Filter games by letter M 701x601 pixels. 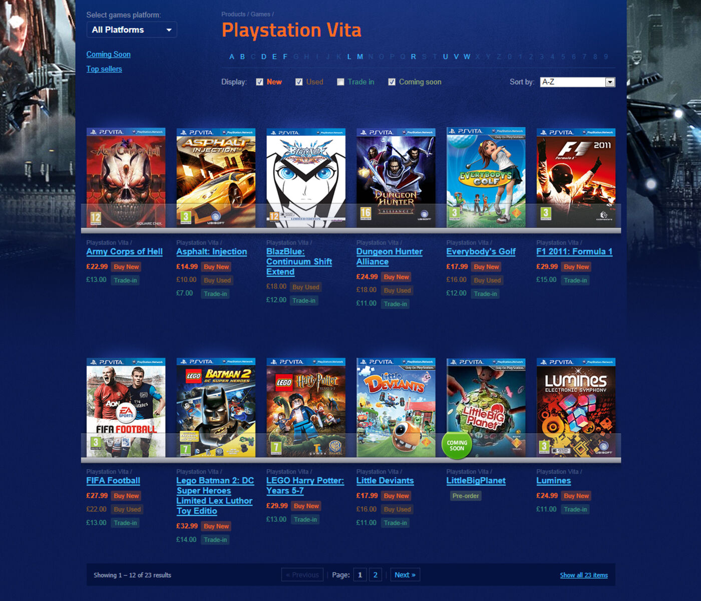360,57
